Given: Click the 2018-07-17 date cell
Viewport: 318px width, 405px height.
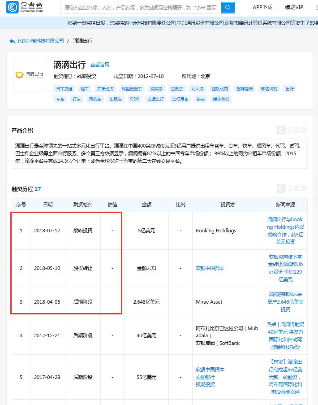Looking at the screenshot, I should coord(47,231).
